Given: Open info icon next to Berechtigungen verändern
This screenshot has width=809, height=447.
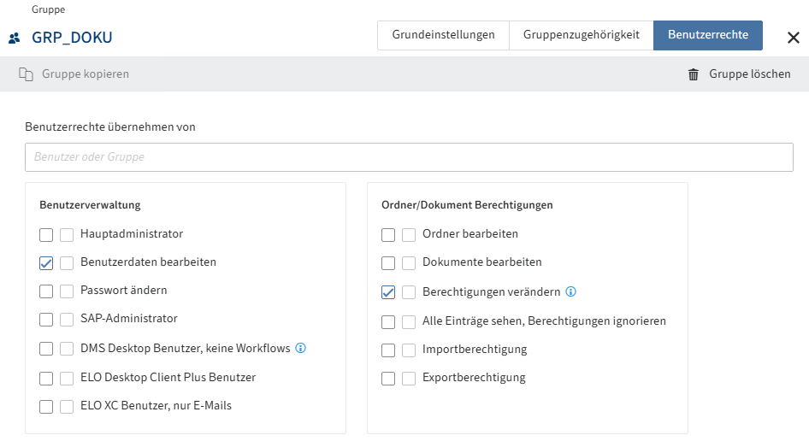Looking at the screenshot, I should (x=570, y=291).
